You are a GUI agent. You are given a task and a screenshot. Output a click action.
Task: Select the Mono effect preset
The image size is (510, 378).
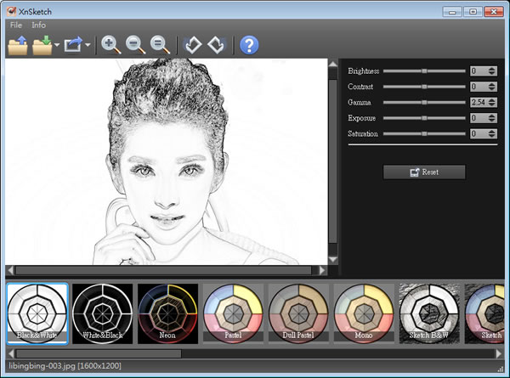click(x=364, y=313)
